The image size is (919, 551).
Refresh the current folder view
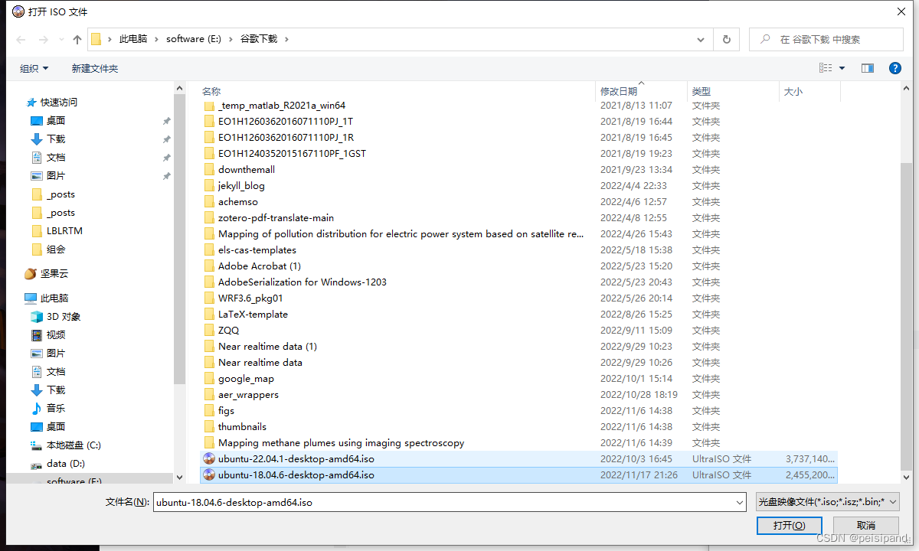click(x=726, y=39)
